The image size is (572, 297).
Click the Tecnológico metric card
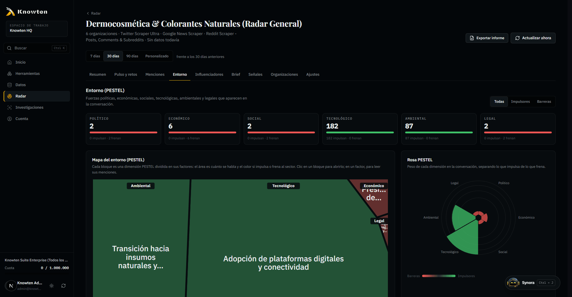point(360,129)
